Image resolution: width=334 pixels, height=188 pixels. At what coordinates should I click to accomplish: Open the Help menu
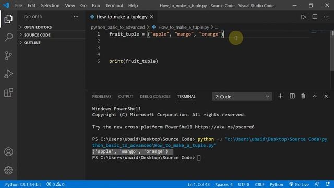[x=133, y=6]
